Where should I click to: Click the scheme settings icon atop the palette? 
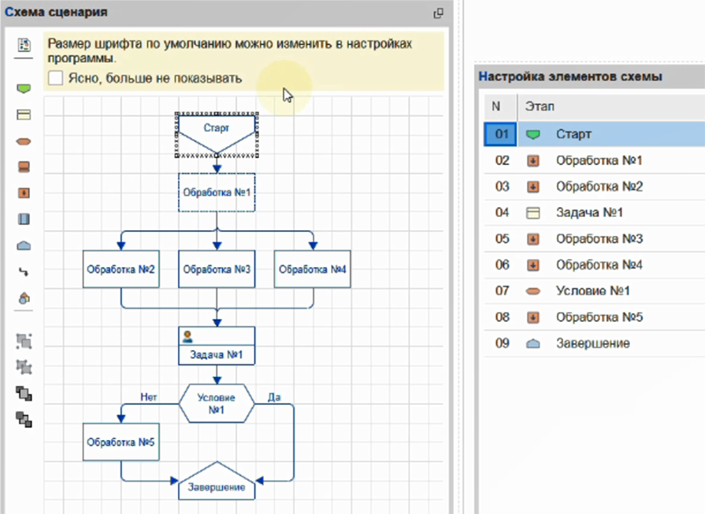25,45
